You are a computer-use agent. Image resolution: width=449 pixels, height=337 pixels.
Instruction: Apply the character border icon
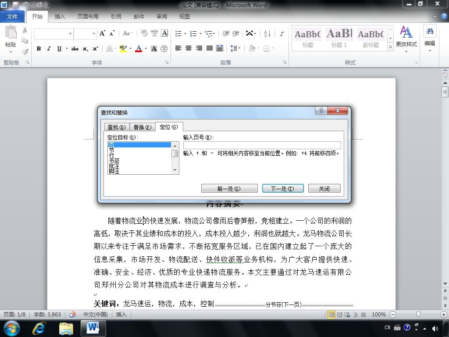pyautogui.click(x=165, y=33)
